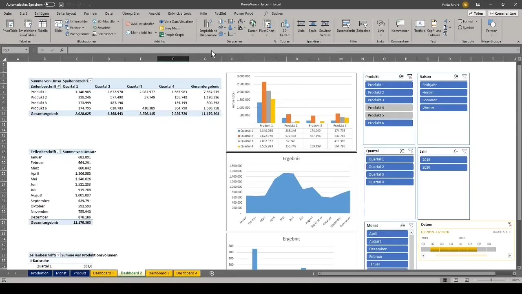Open People Graph add-in
The height and width of the screenshot is (294, 522).
pos(171,35)
